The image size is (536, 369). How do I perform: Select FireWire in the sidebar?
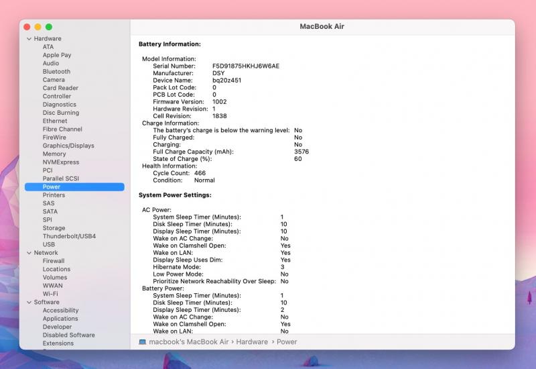pyautogui.click(x=54, y=138)
